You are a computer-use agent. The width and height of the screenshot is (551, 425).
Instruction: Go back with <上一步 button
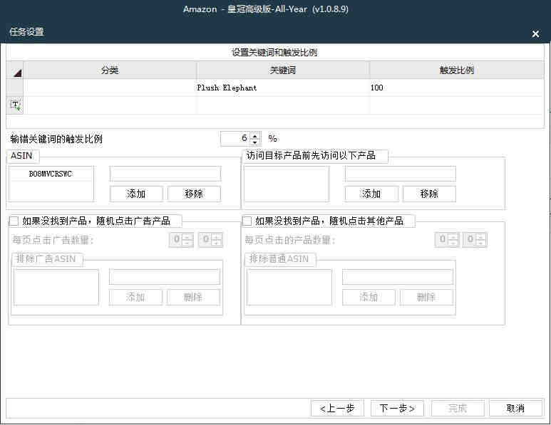point(337,408)
